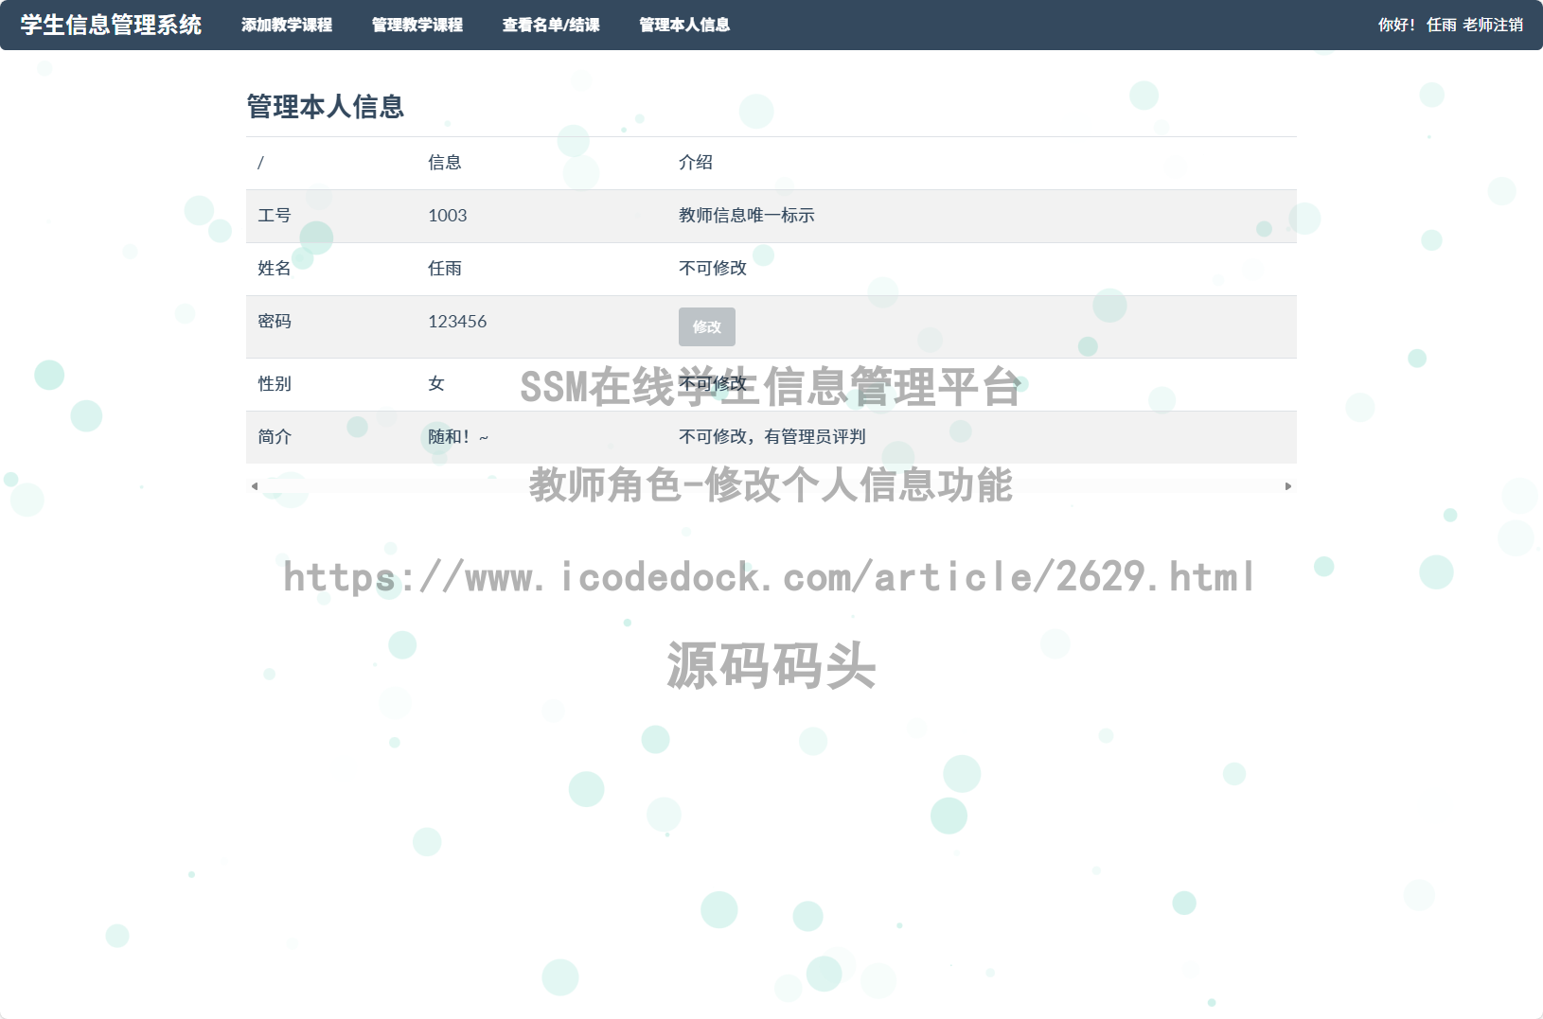Click the 信息 column header cell
This screenshot has width=1543, height=1019.
pyautogui.click(x=445, y=163)
